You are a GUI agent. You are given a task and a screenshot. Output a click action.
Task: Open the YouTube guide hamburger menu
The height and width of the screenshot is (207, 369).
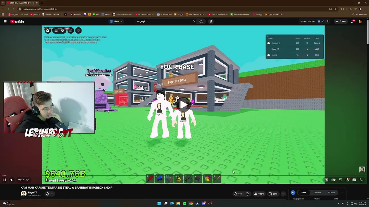tap(5, 21)
